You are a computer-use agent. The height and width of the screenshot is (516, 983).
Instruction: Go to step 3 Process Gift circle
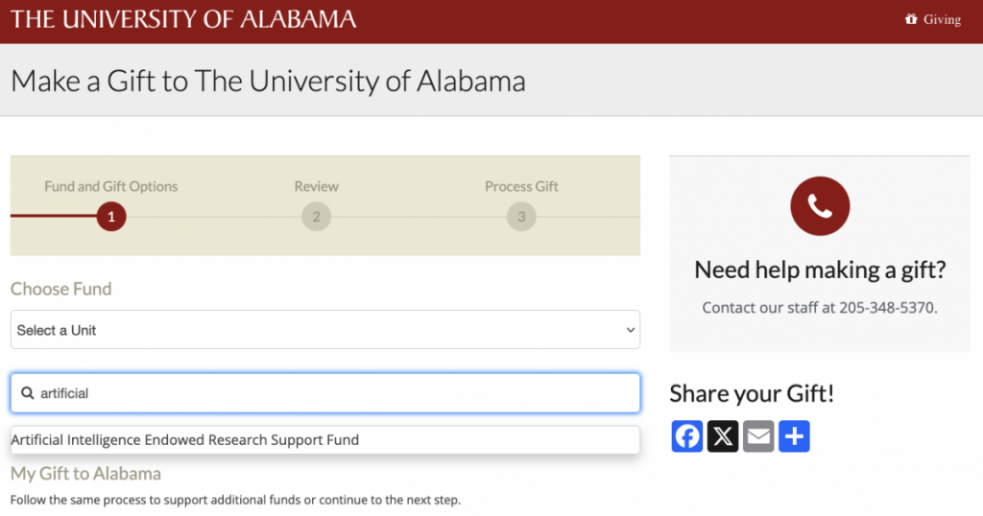pyautogui.click(x=521, y=217)
